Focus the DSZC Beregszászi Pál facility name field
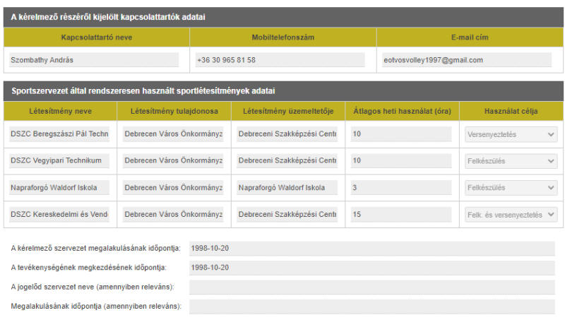The width and height of the screenshot is (565, 320). pos(59,134)
